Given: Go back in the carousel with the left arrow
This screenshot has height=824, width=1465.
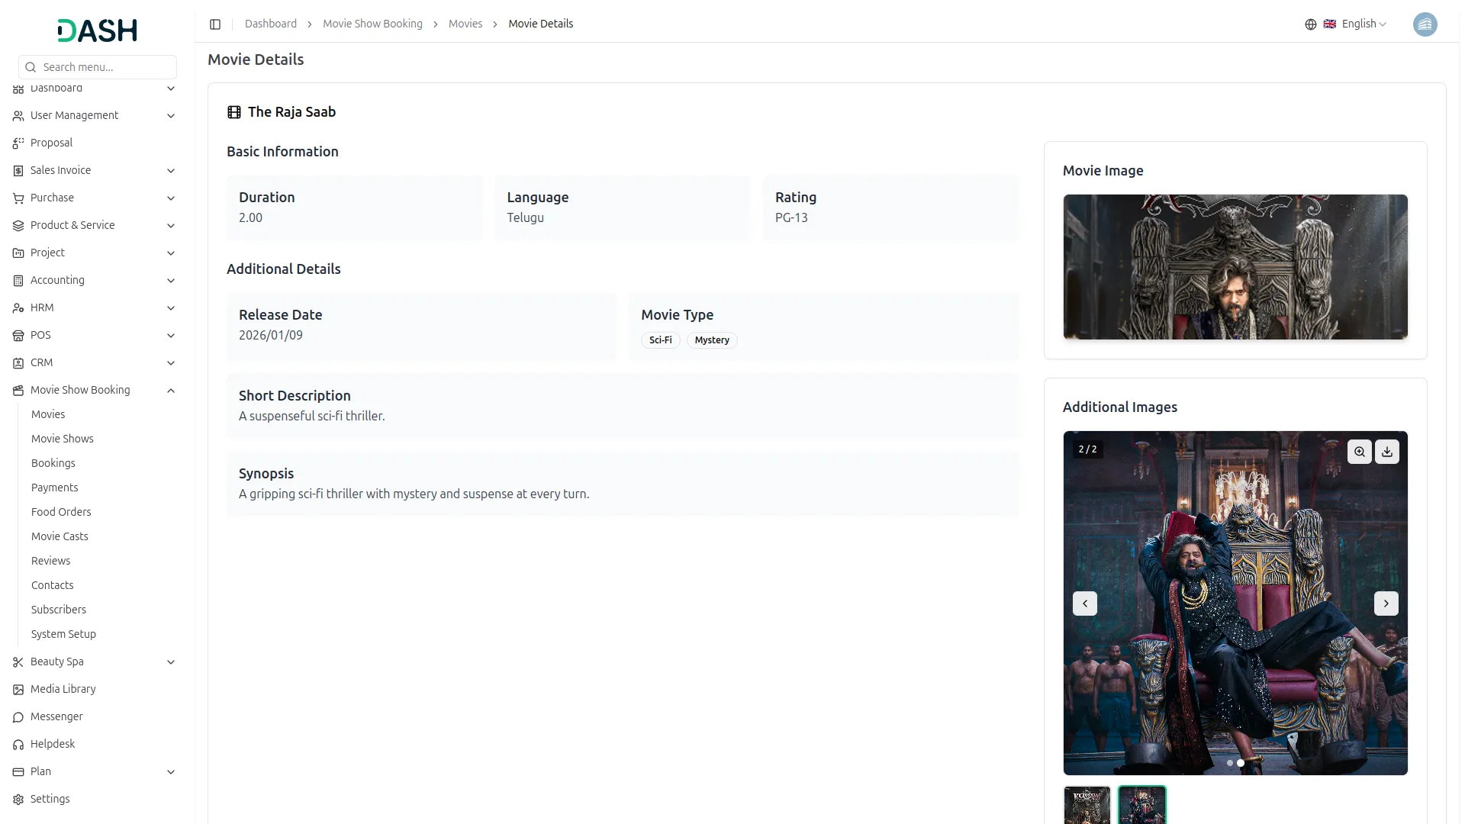Looking at the screenshot, I should pos(1085,603).
